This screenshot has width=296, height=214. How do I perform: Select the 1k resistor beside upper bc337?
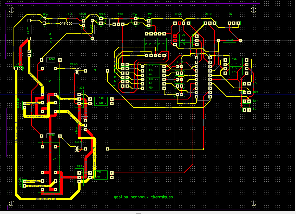point(96,71)
